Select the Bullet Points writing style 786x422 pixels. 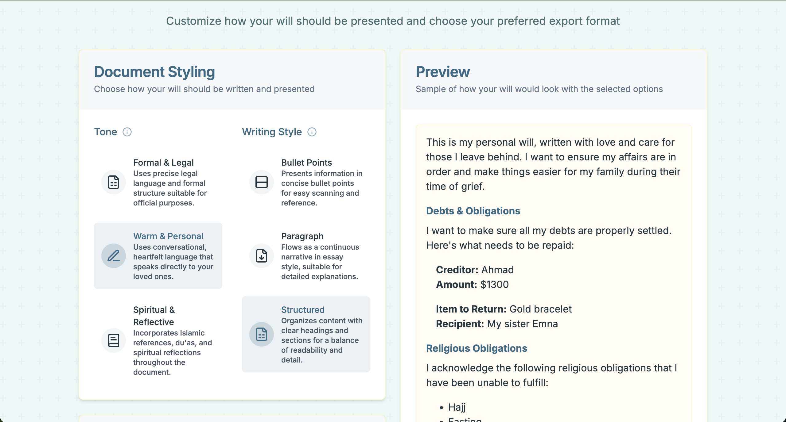[306, 163]
